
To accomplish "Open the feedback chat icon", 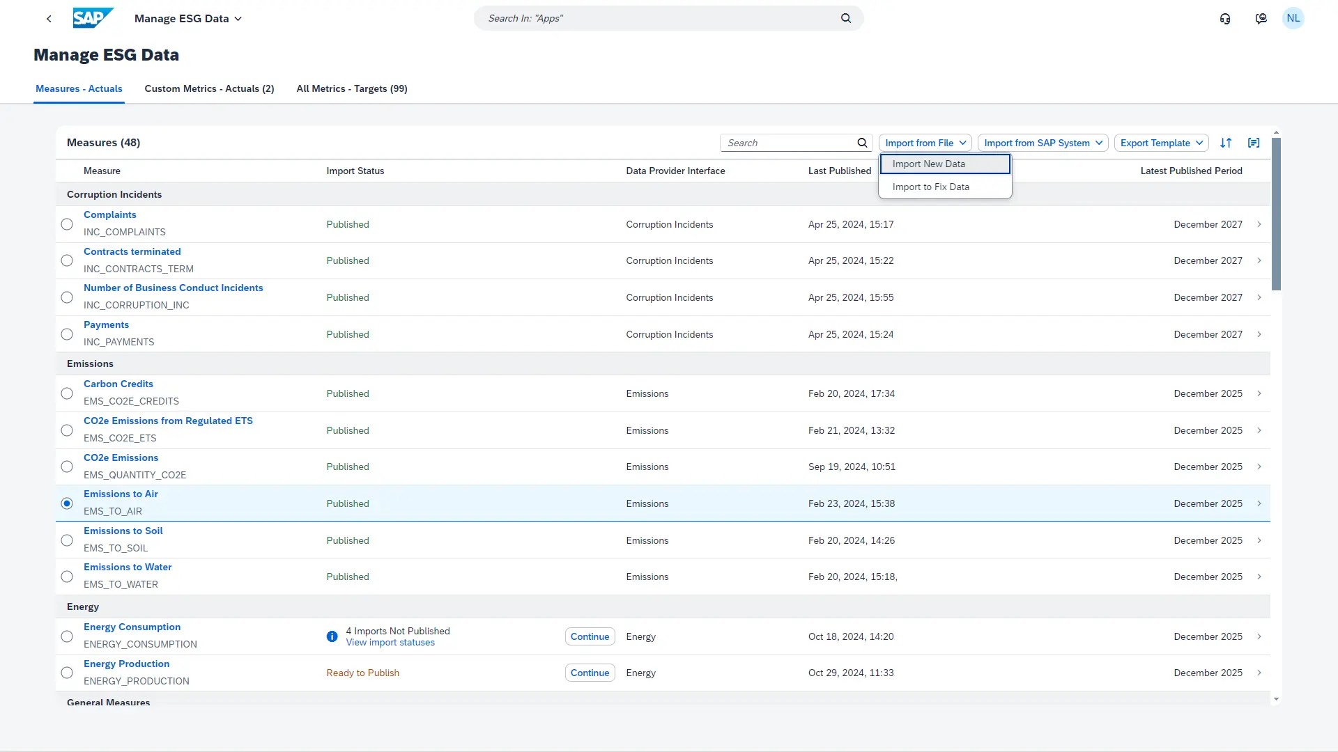I will point(1261,19).
